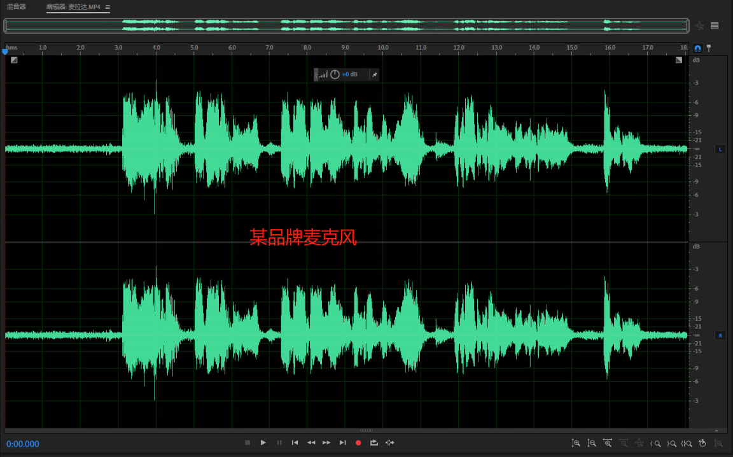Toggle the blue snapping magnet icon
Viewport: 733px width, 457px height.
tap(697, 48)
